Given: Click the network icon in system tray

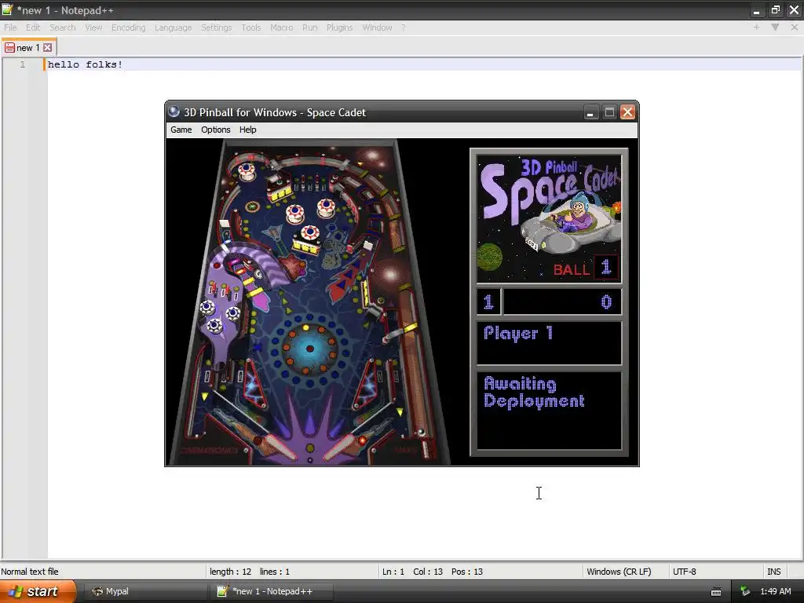Looking at the screenshot, I should 745,591.
